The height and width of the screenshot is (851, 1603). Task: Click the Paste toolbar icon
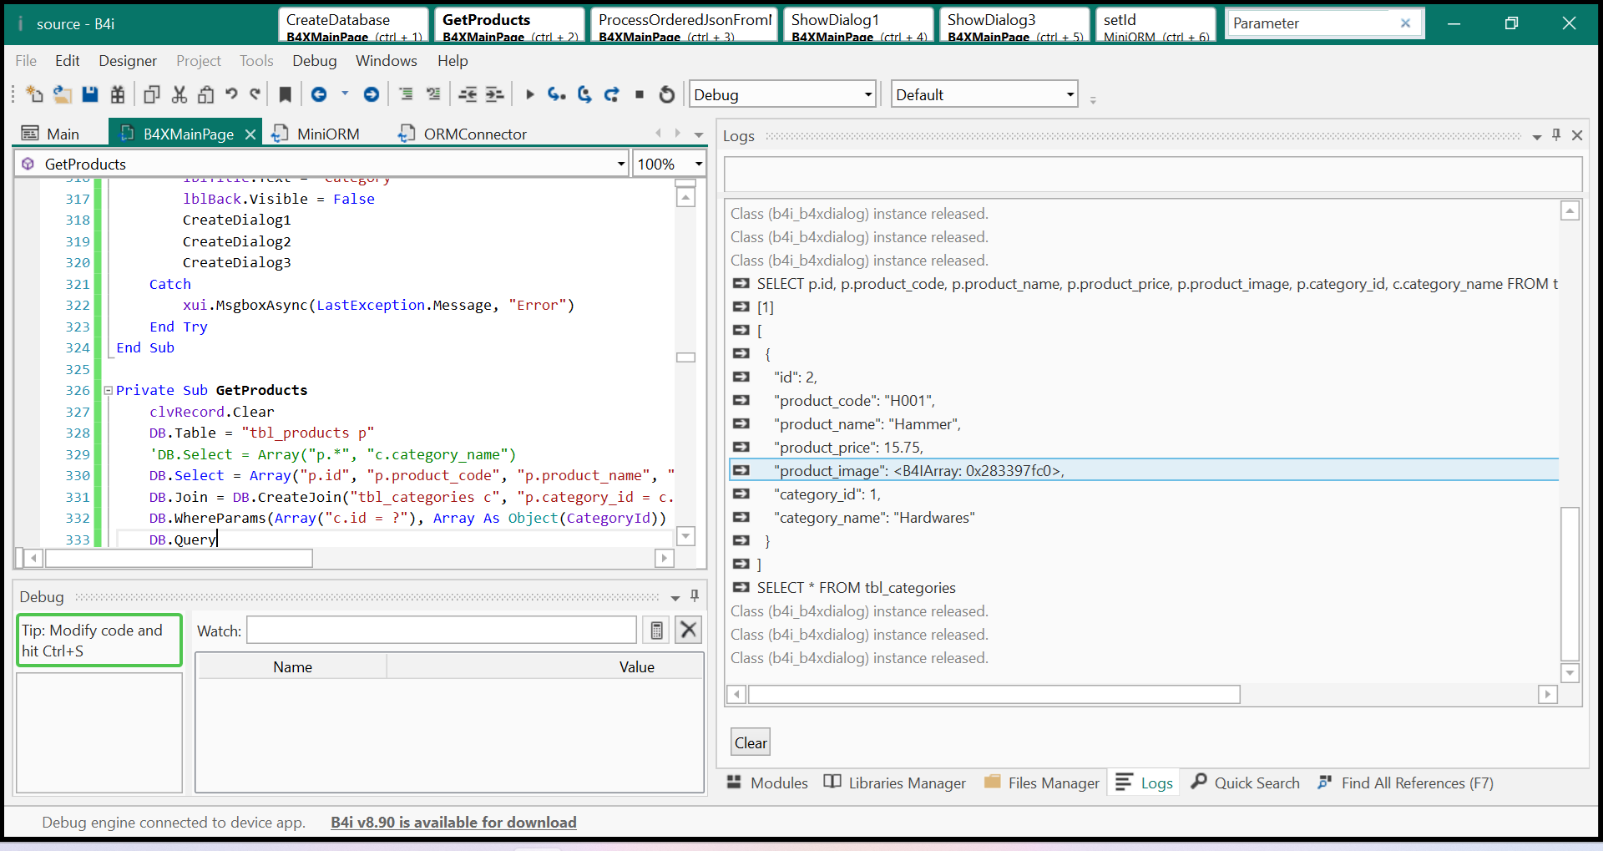coord(205,94)
